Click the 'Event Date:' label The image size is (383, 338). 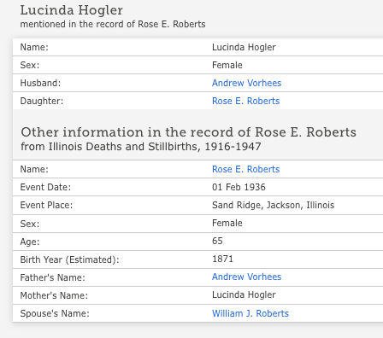tap(45, 187)
